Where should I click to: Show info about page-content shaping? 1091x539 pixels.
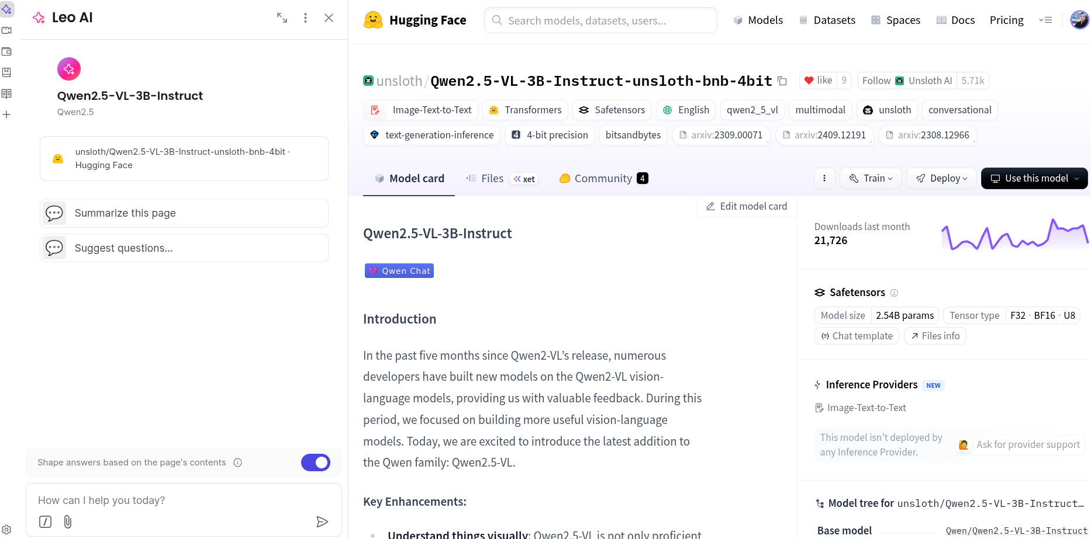(238, 463)
